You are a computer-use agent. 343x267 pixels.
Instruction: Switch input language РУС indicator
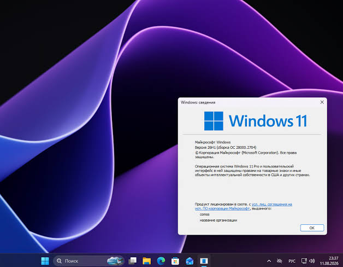[x=292, y=261]
